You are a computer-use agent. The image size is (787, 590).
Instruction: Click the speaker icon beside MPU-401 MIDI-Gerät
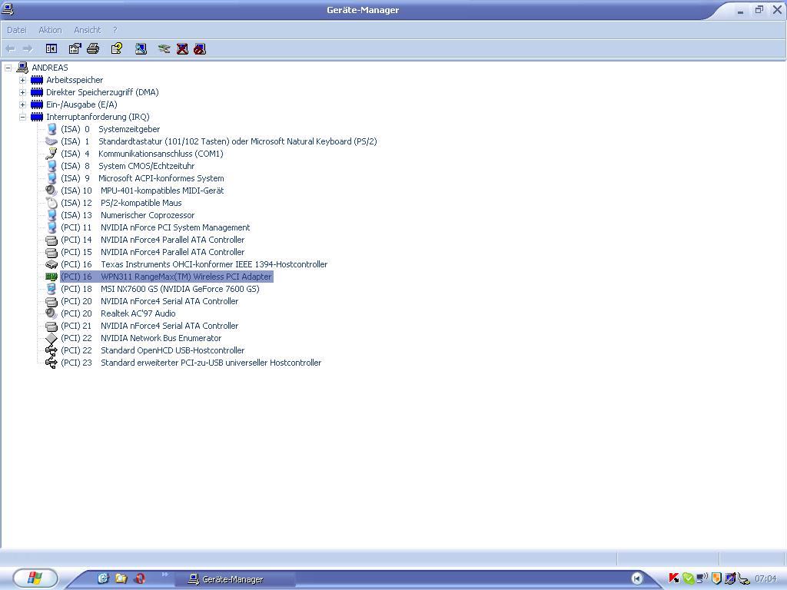click(x=51, y=191)
